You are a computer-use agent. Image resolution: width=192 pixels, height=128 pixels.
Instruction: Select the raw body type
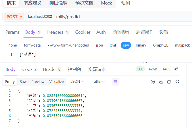click(x=126, y=45)
